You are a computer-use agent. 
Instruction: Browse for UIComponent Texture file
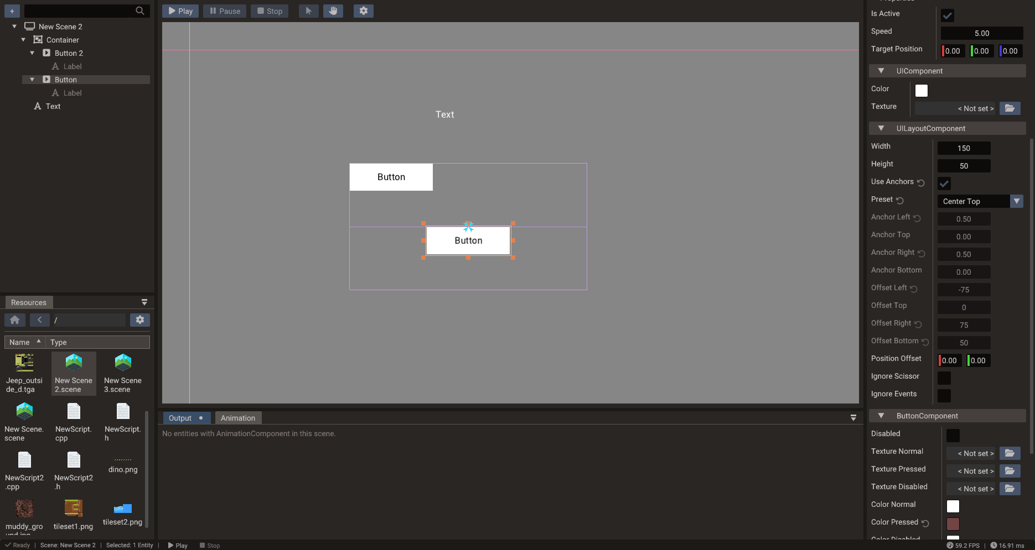(1010, 108)
